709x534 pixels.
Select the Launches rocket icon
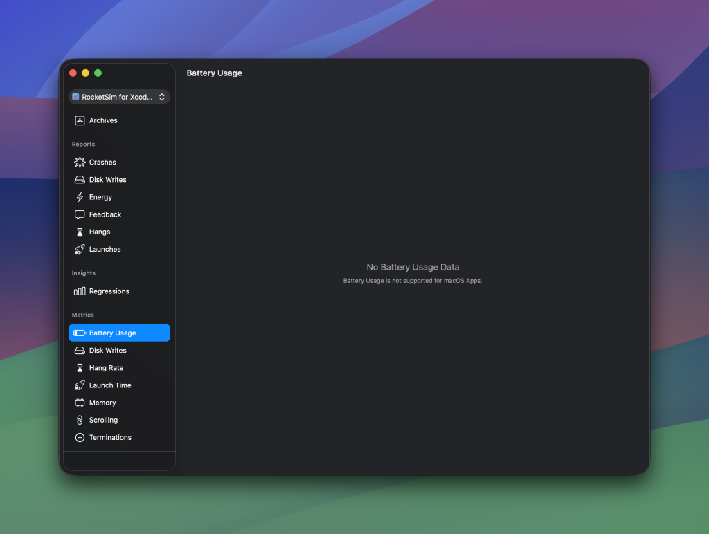[80, 249]
